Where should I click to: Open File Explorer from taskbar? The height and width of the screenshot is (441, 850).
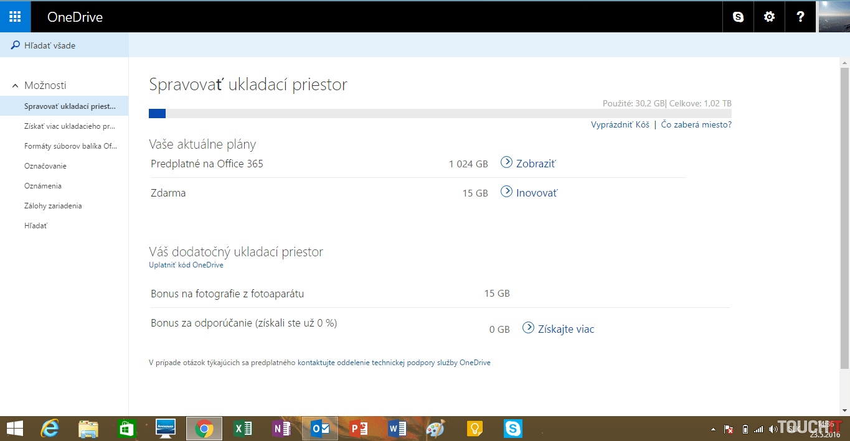88,429
